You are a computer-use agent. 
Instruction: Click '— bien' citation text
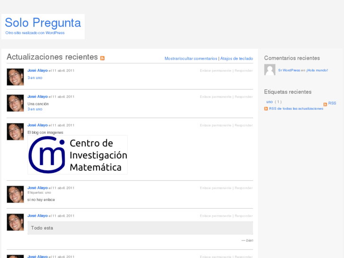pos(247,240)
